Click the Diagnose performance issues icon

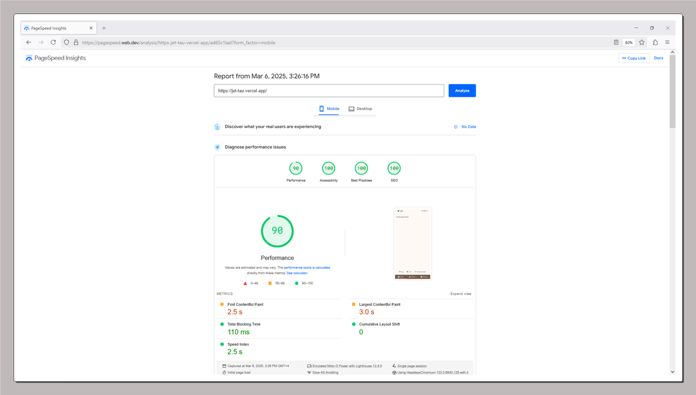(x=217, y=147)
